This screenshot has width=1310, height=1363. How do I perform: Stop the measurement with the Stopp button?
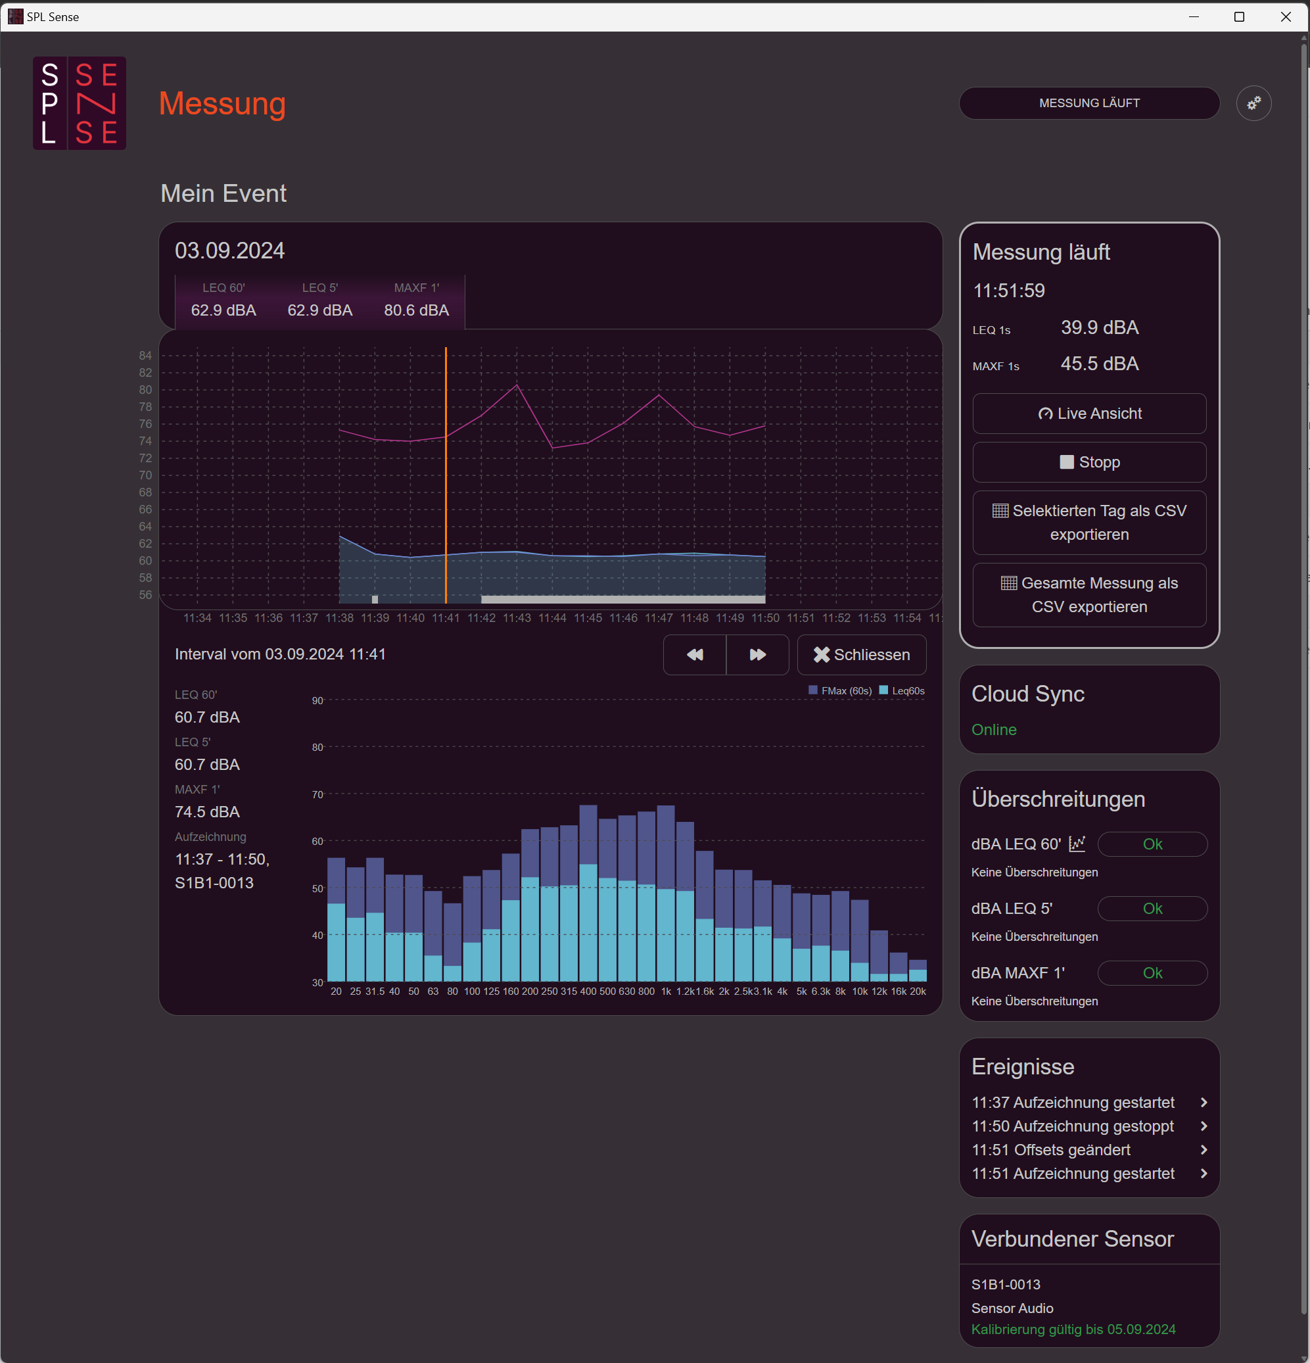pos(1089,462)
